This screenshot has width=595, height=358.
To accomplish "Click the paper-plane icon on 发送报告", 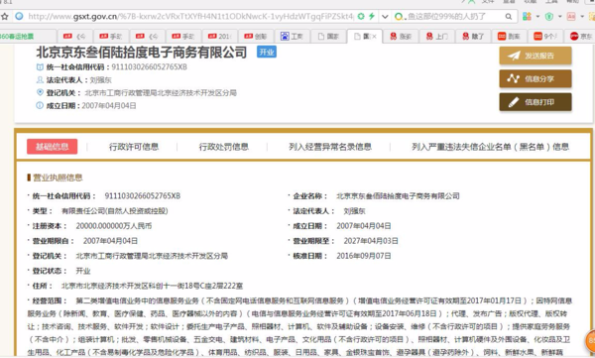I will tap(514, 56).
